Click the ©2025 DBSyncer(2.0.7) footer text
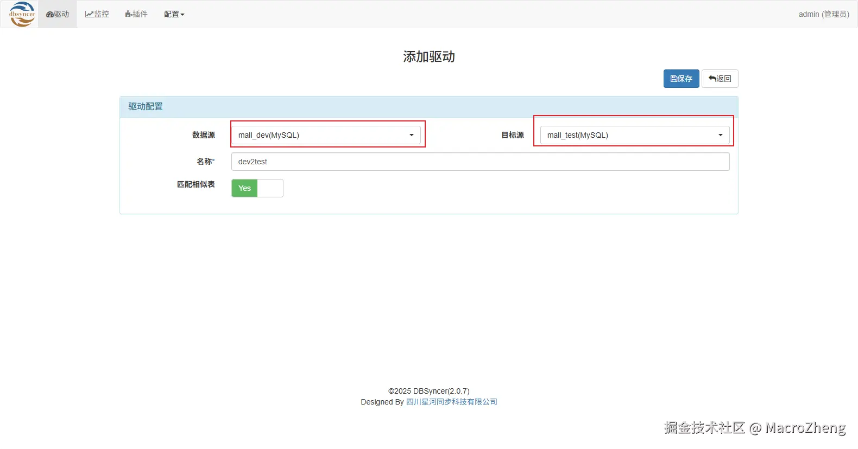Screen dimensions: 858x449 click(429, 391)
